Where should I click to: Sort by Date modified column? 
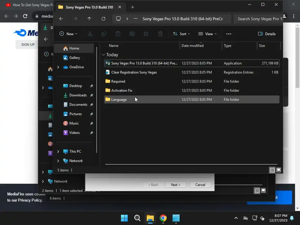pos(192,46)
